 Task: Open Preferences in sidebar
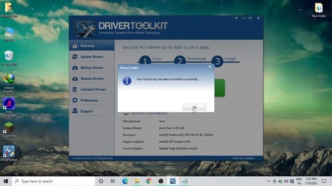tap(92, 100)
